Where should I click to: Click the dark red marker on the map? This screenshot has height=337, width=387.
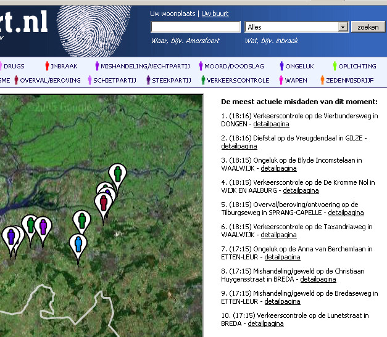tap(104, 203)
